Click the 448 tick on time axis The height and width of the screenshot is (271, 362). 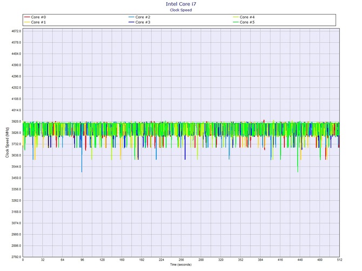(x=300, y=260)
